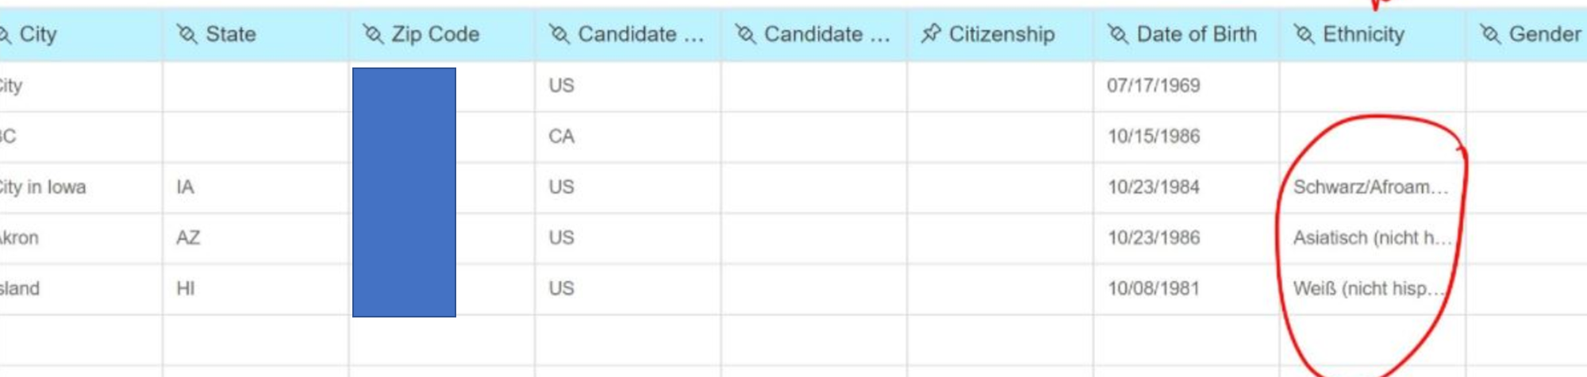
Task: Click the cell containing Schwarz/Afroam…
Action: (1372, 187)
